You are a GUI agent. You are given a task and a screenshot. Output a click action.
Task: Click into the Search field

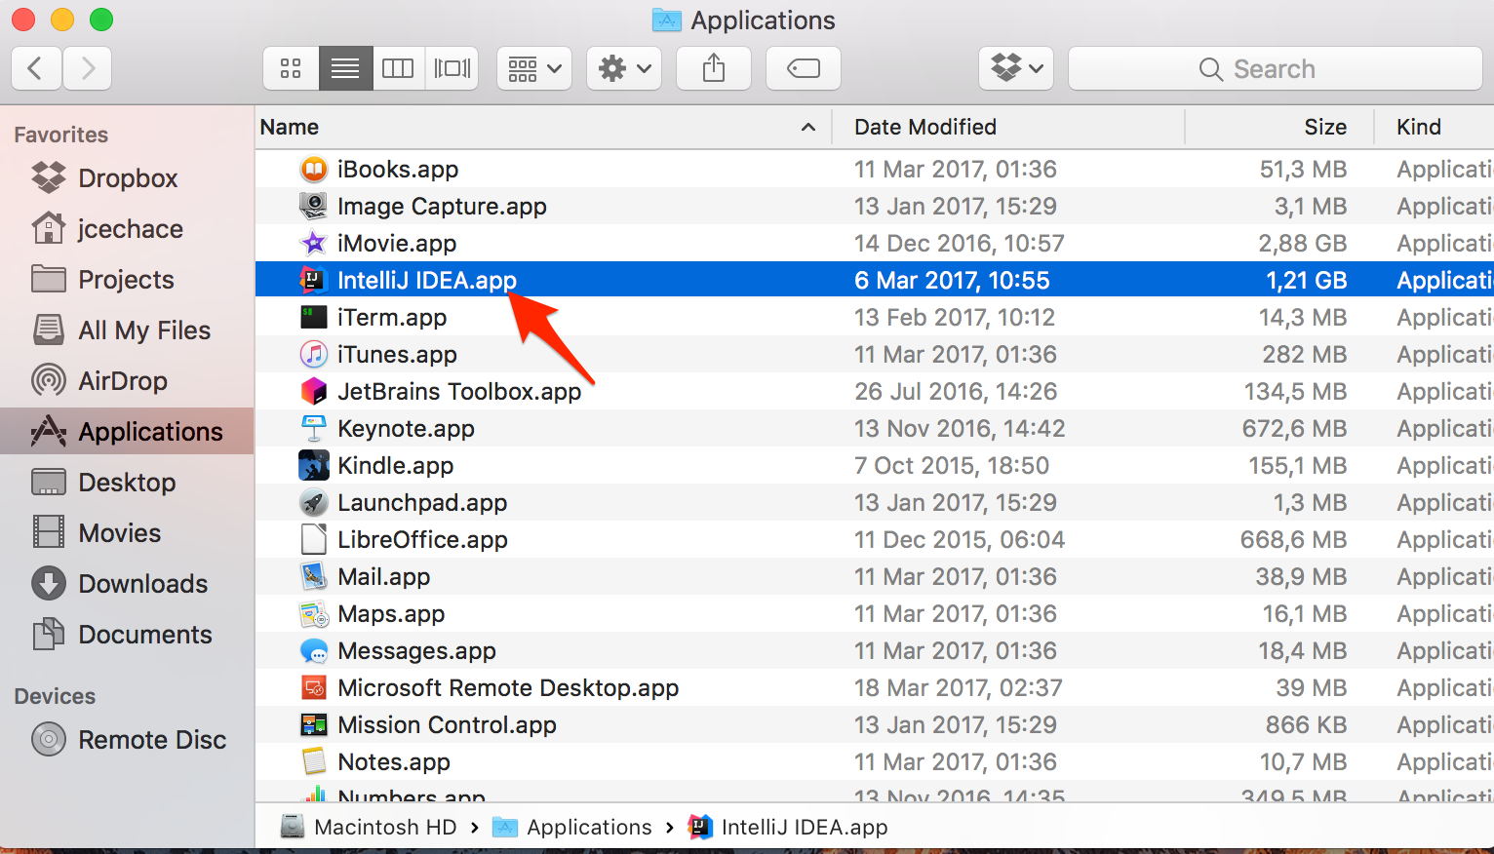[x=1276, y=68]
